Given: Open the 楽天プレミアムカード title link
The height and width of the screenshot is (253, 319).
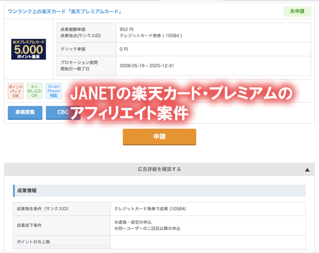Looking at the screenshot, I should click(65, 12).
